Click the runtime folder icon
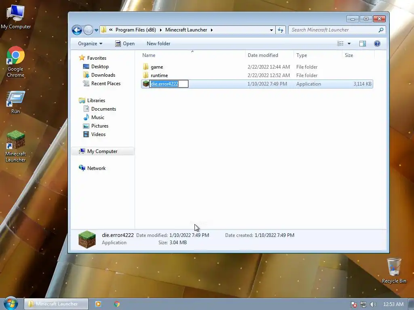 pos(146,75)
